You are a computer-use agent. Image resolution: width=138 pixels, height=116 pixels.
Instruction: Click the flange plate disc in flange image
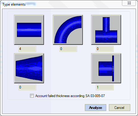pos(113,68)
